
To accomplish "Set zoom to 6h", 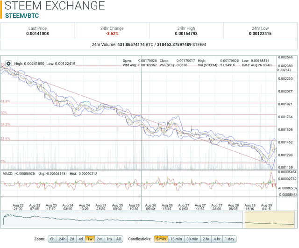I will [52, 239].
